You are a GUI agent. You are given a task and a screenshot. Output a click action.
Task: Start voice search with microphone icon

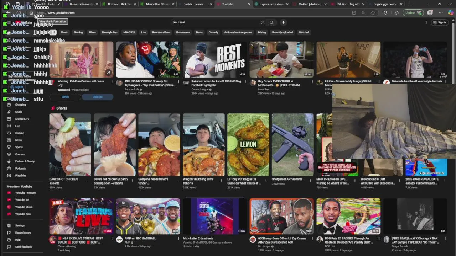click(283, 22)
